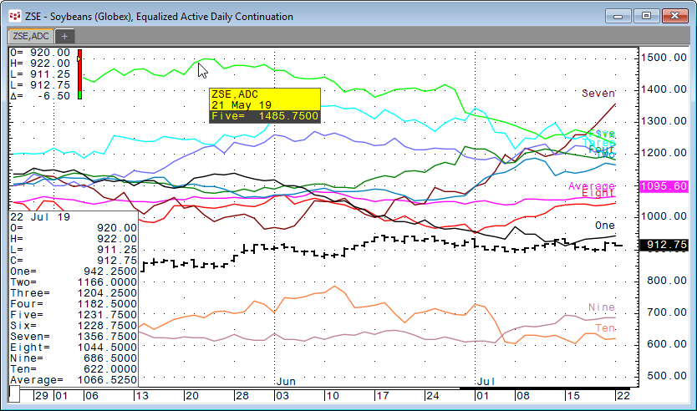697x411 pixels.
Task: Select the 'Nine' curve label
Action: point(602,308)
